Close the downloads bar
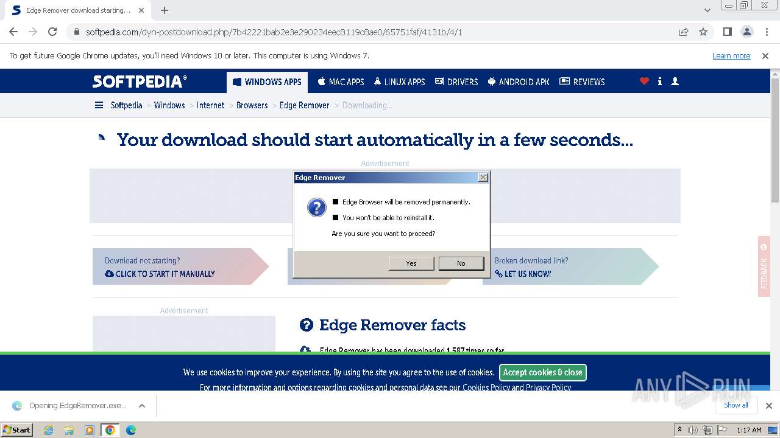This screenshot has width=780, height=438. point(768,406)
